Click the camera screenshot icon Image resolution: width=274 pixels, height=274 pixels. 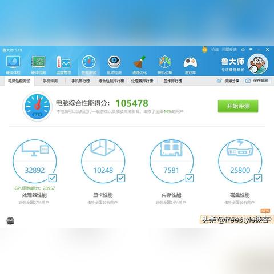coord(248,81)
